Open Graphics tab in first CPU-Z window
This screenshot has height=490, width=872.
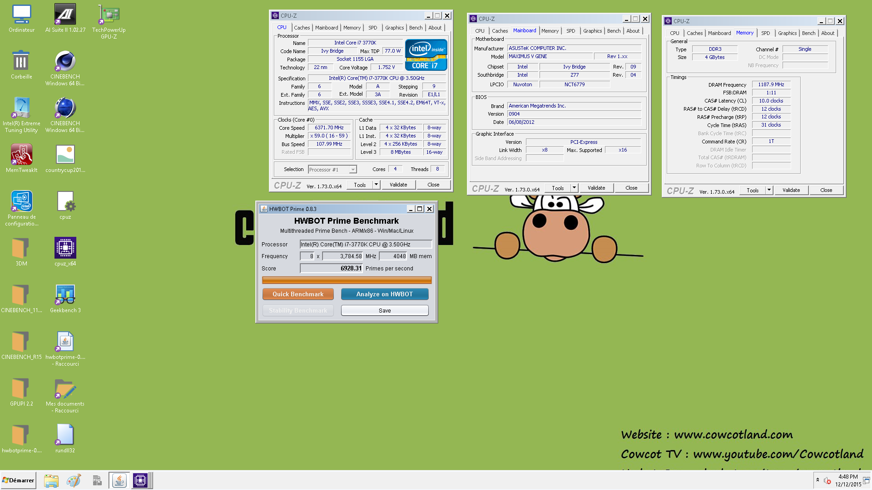(394, 28)
